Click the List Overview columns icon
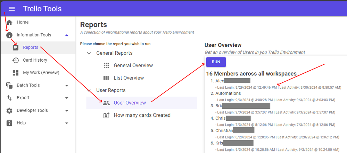347x153 pixels. click(x=106, y=78)
